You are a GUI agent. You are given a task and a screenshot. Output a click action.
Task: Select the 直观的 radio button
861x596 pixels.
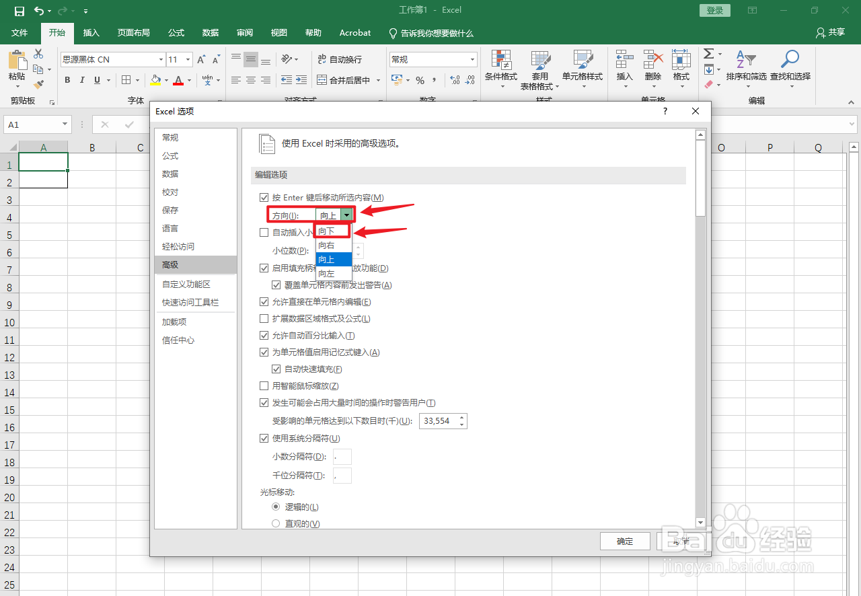[x=276, y=523]
